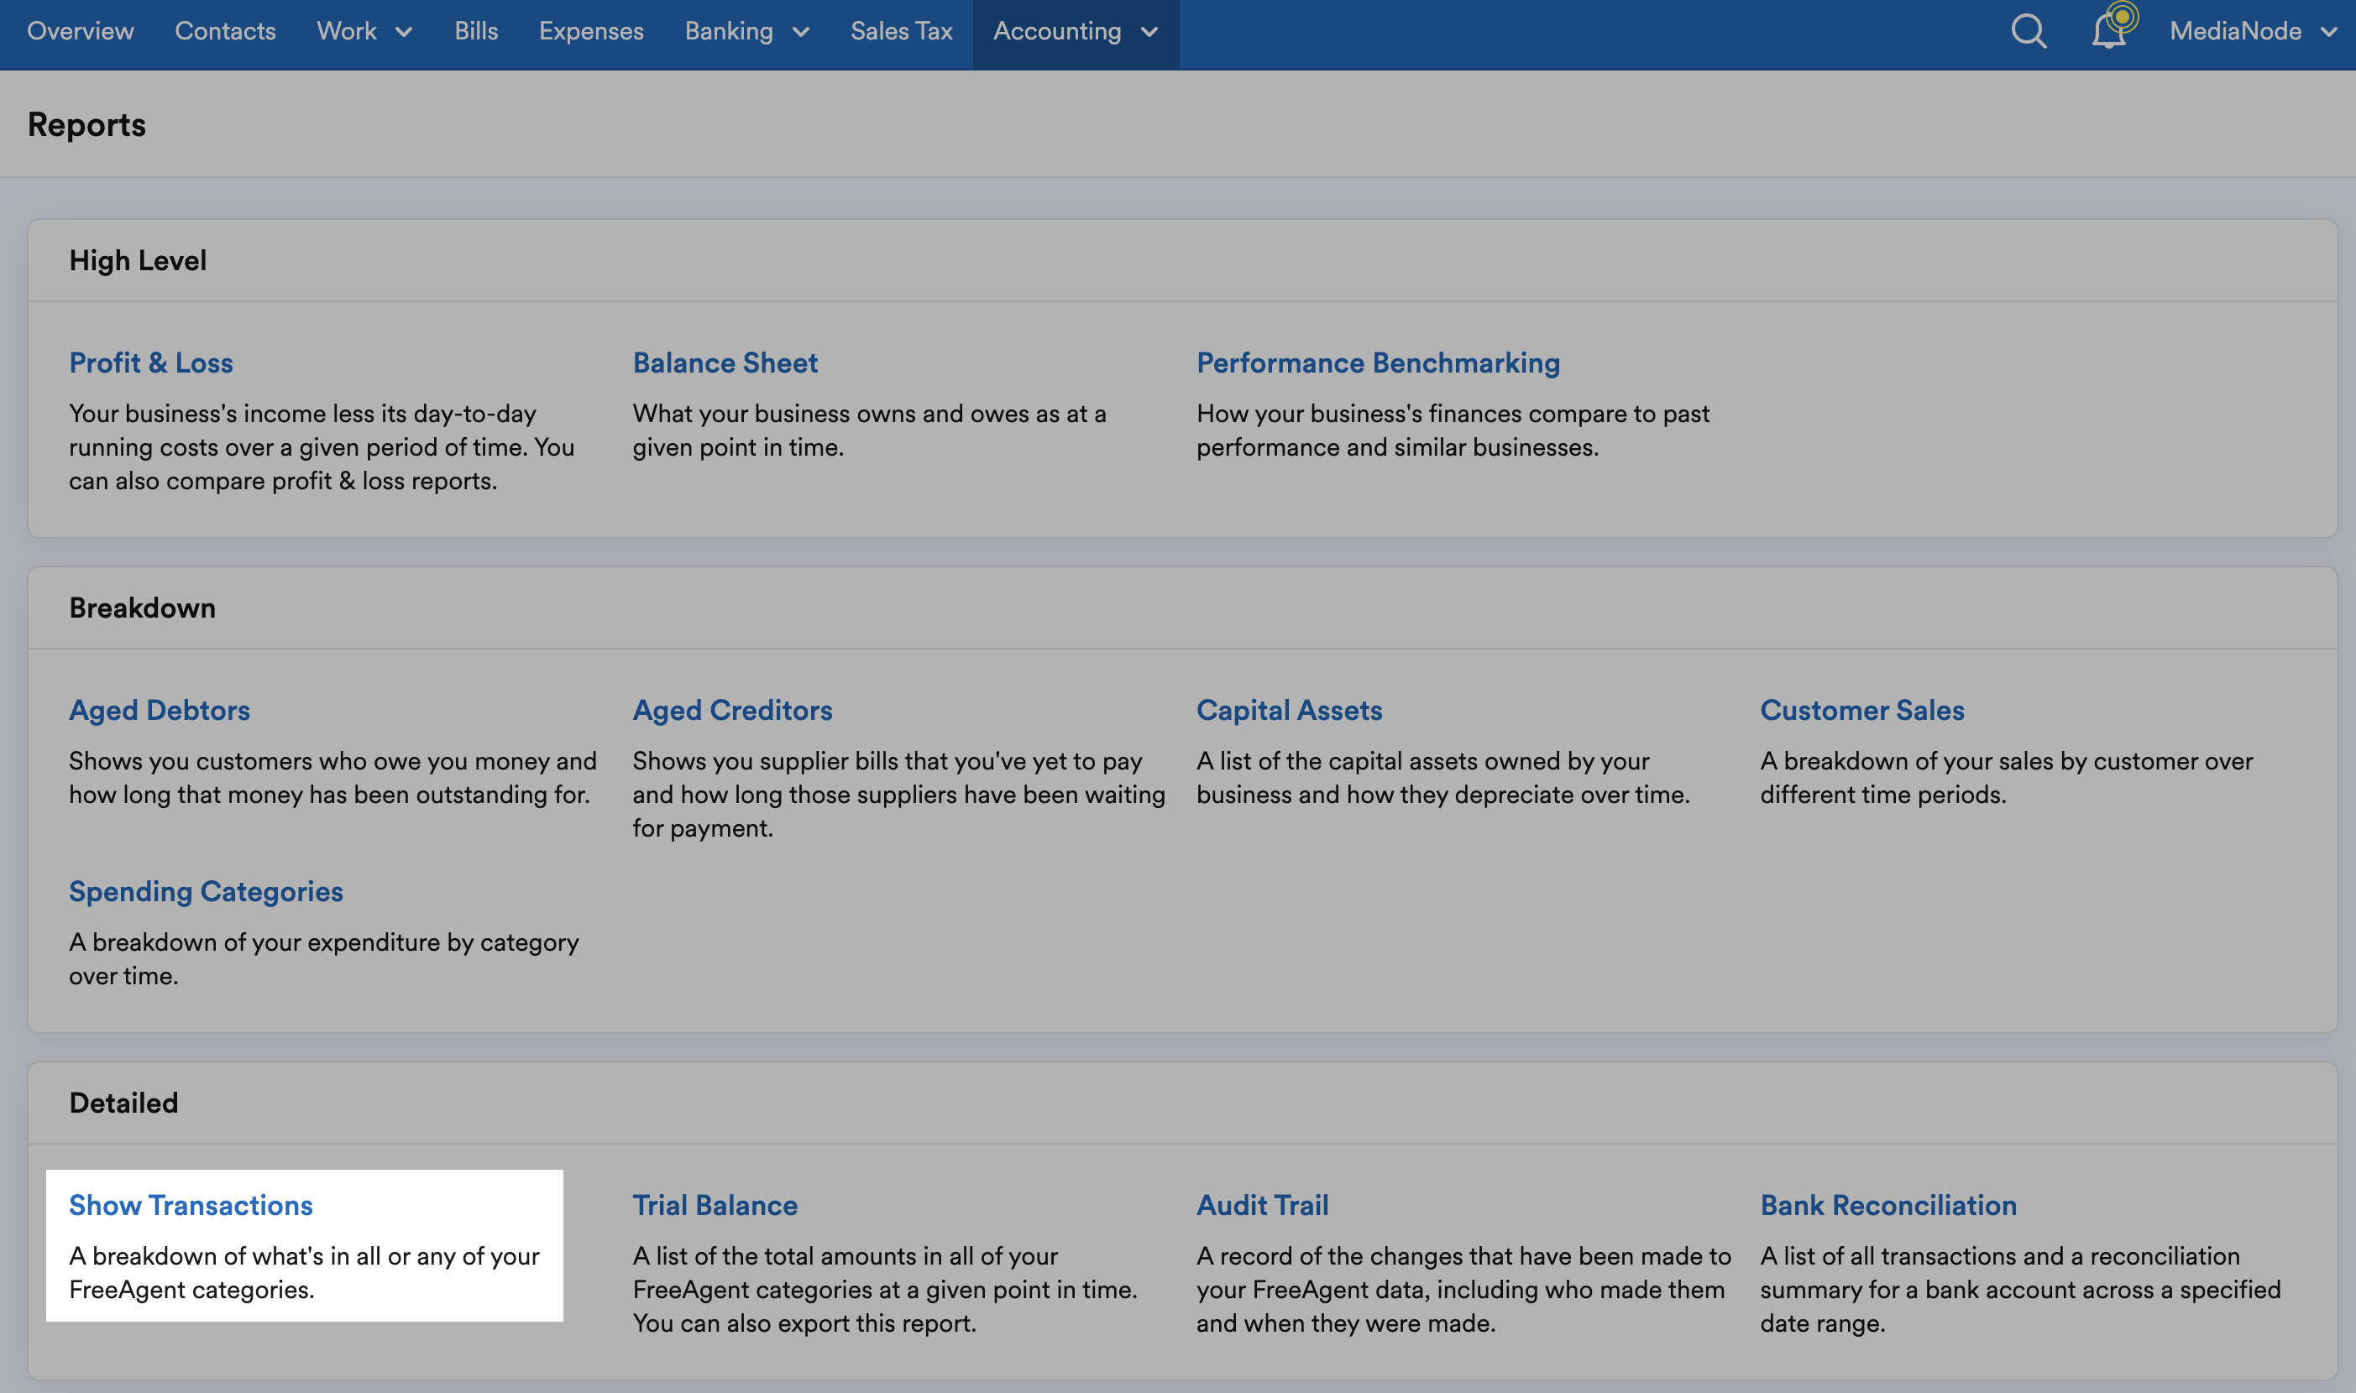Open the Contacts menu item

click(224, 31)
